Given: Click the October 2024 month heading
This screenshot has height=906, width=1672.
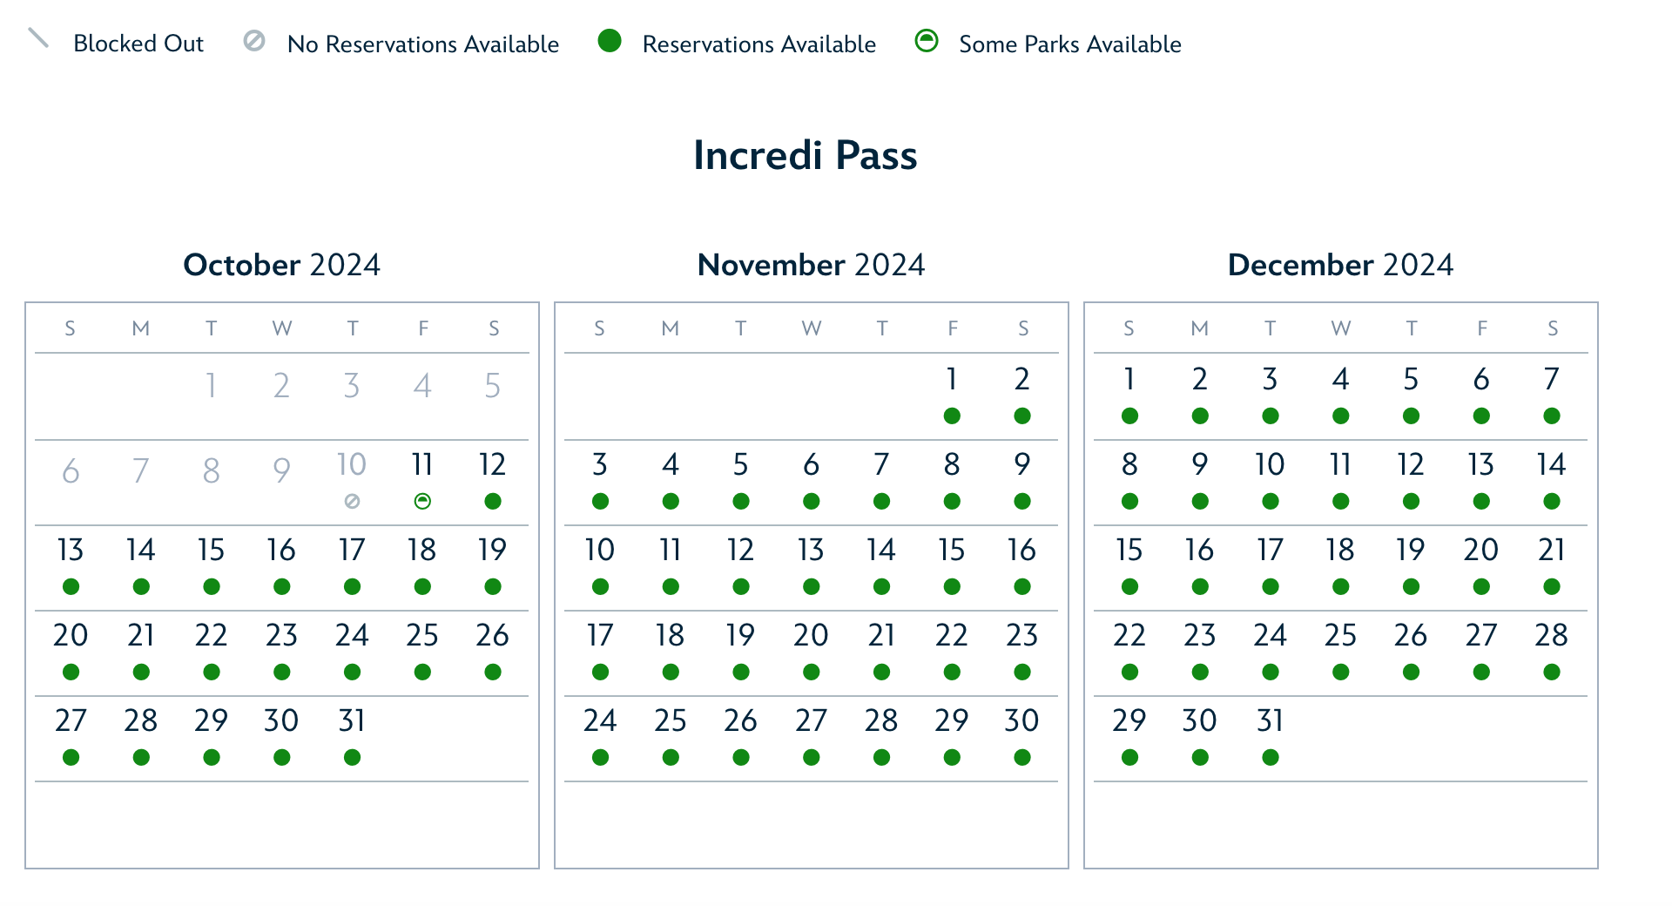Looking at the screenshot, I should click(282, 265).
